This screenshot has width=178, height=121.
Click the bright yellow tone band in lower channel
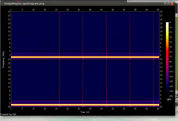pyautogui.click(x=85, y=105)
